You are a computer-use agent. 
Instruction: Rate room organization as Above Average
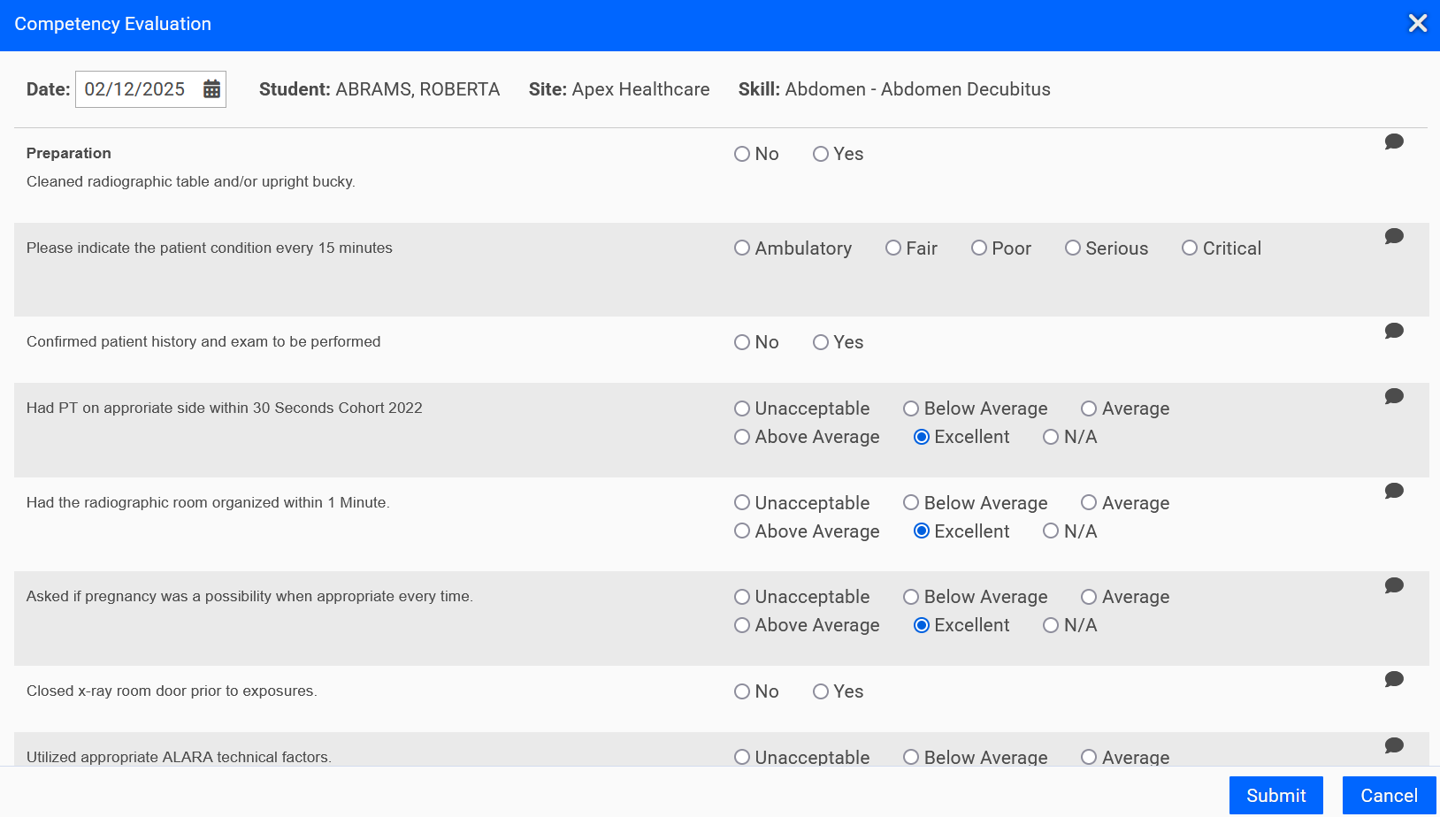click(742, 531)
